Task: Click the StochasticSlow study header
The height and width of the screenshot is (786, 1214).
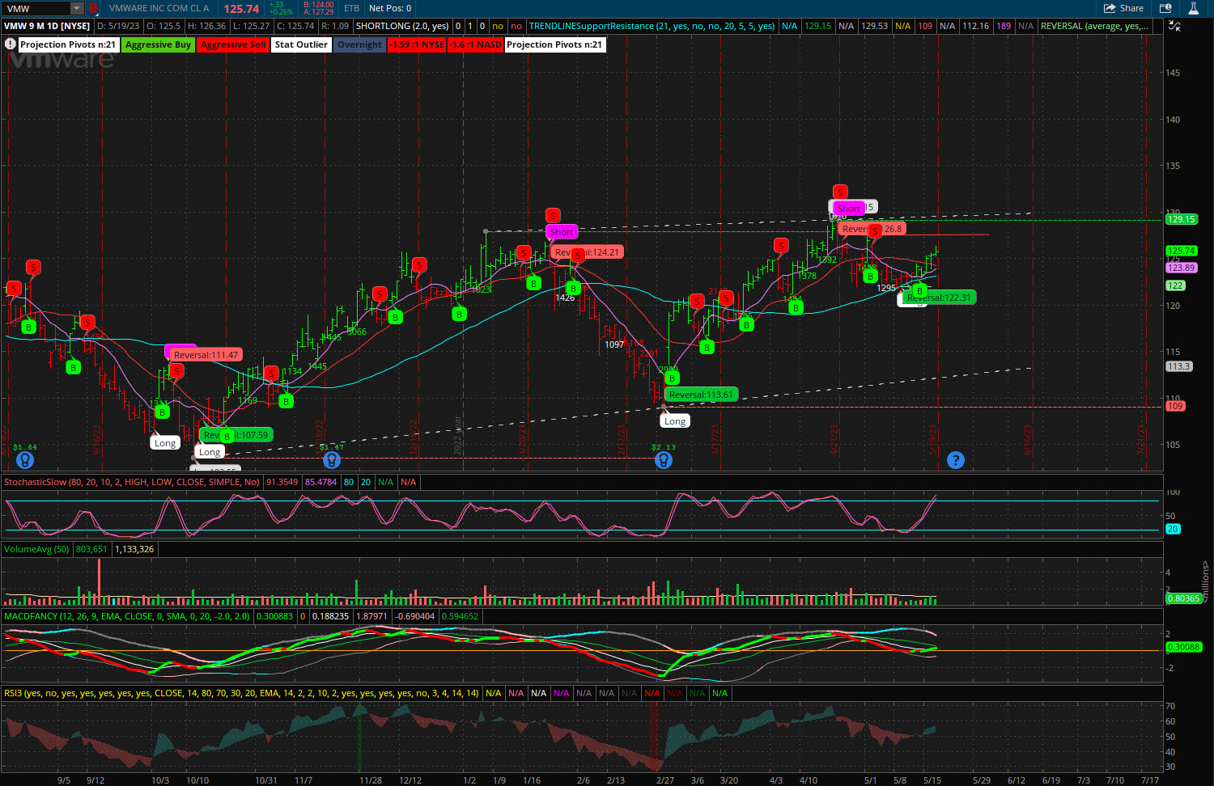Action: (x=132, y=482)
